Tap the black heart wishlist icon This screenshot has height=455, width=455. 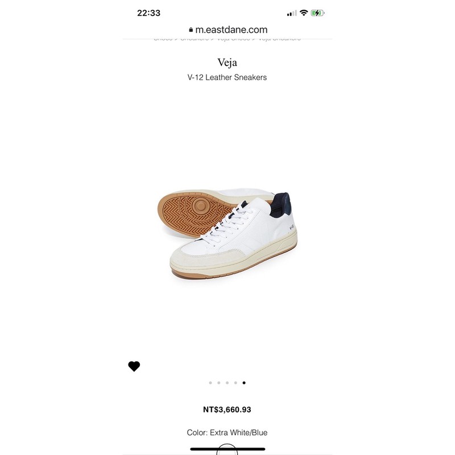tap(134, 366)
